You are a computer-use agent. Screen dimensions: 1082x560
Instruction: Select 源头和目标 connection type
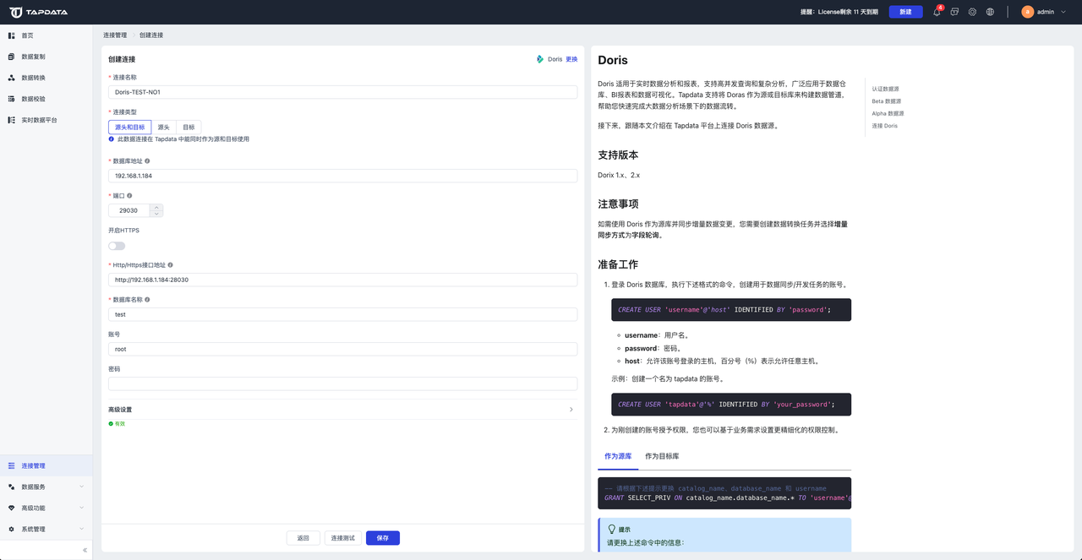click(130, 127)
